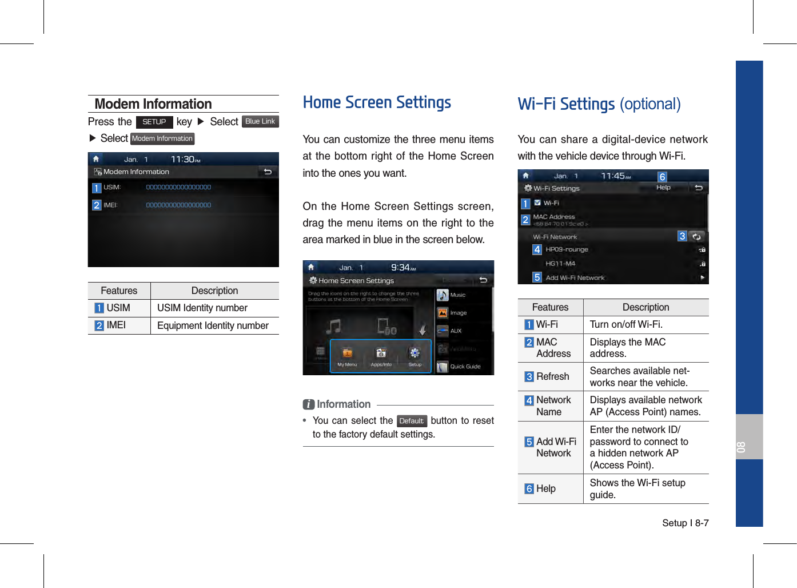Click the Wi-Fi Settings (optional) heading

(599, 104)
